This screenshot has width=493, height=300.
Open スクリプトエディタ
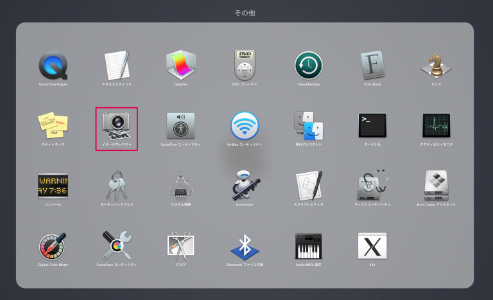(x=308, y=186)
